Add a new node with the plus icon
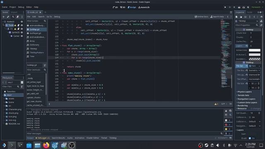Screen dimensions: 265x149 (4, 17)
